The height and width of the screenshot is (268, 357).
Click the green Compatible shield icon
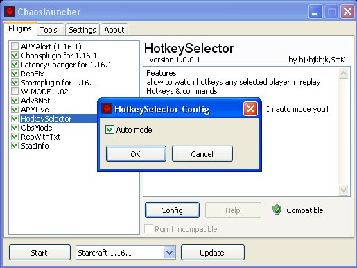[277, 210]
